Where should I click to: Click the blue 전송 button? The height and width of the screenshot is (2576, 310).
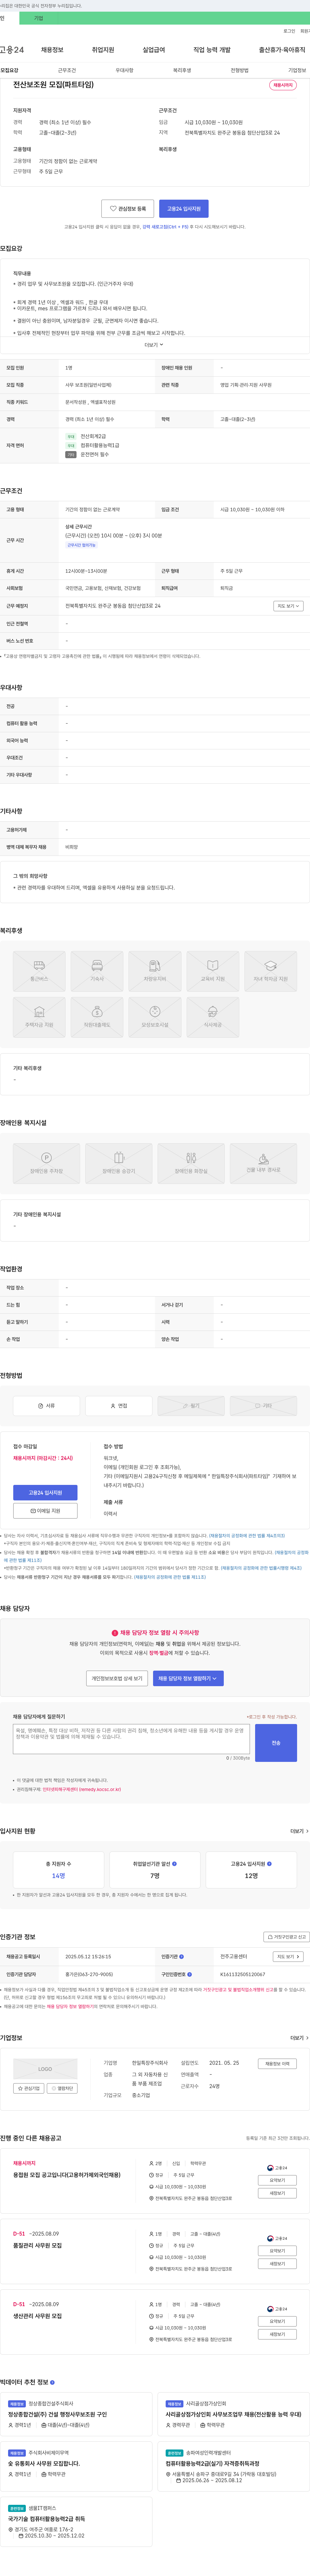[276, 1743]
